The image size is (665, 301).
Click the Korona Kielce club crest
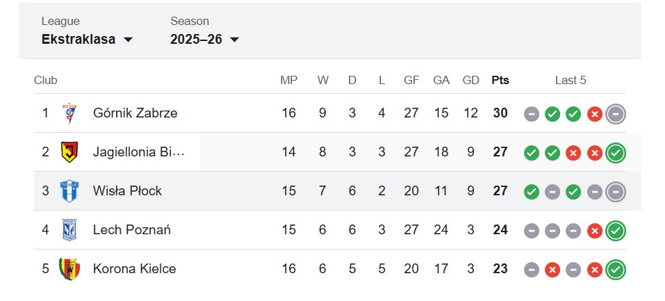(x=69, y=268)
